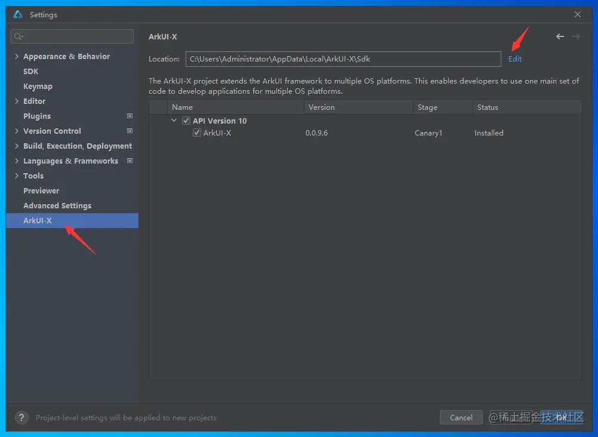Toggle the API Version 10 checkbox
Screen dimensions: 598x437
coord(186,121)
